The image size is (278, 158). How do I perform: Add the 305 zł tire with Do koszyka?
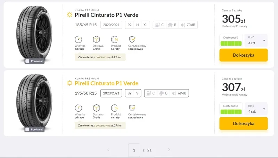point(244,55)
